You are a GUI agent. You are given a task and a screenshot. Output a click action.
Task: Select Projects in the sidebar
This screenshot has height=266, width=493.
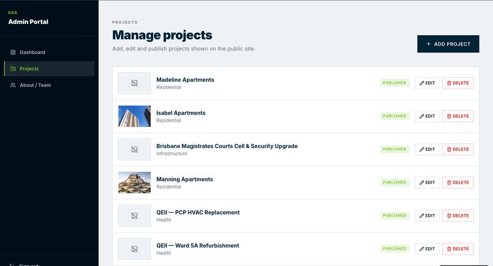pyautogui.click(x=49, y=69)
